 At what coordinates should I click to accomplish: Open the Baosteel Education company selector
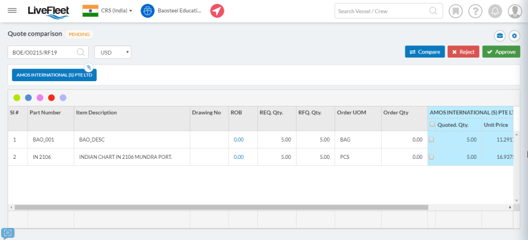point(173,11)
